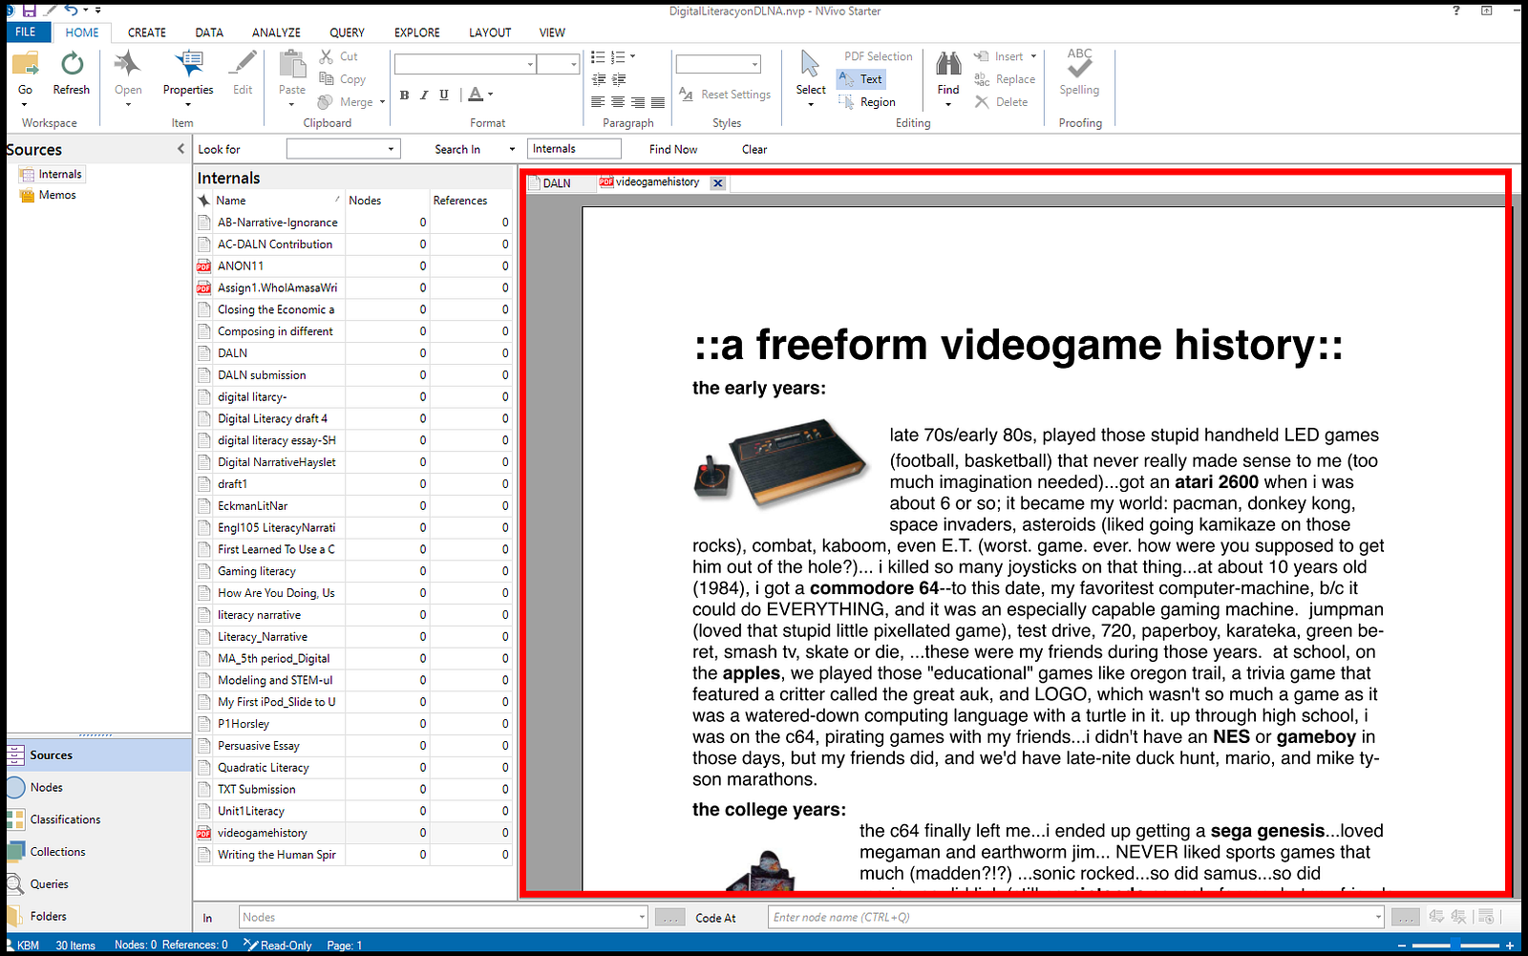Collapse the Sources navigation pane
This screenshot has height=956, width=1528.
point(180,149)
